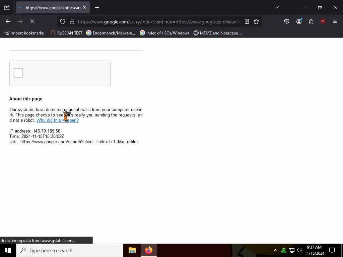Close the google.com search tab
This screenshot has height=257, width=343.
tap(84, 8)
